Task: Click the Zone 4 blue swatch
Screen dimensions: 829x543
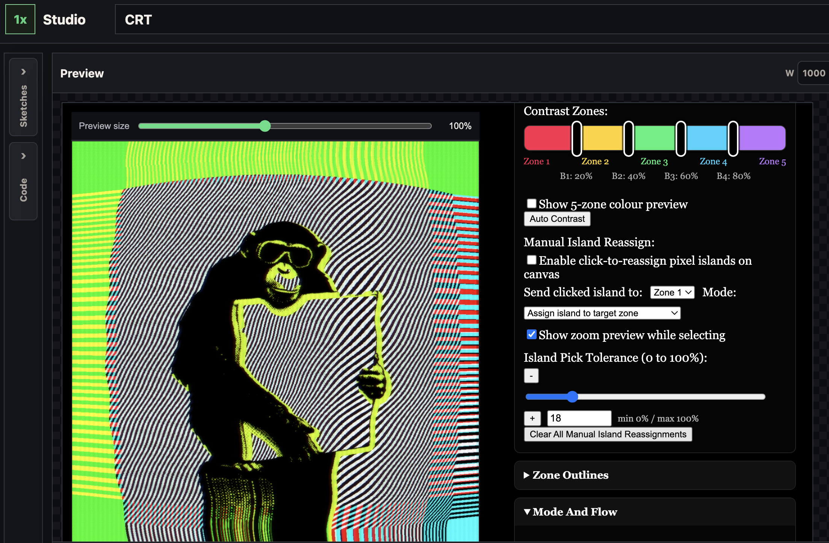Action: [x=707, y=138]
